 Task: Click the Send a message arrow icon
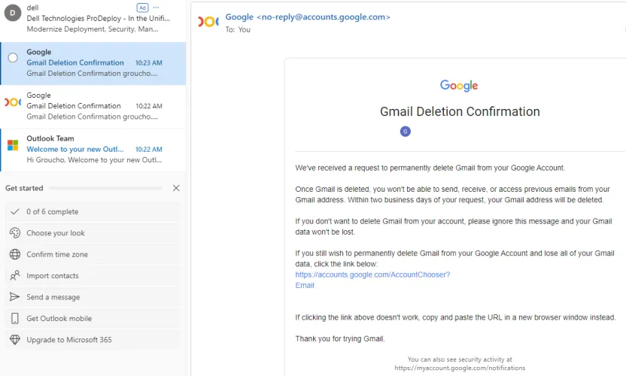[x=14, y=297]
